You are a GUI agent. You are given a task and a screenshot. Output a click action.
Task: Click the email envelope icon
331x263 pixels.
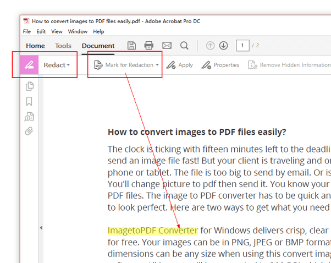167,46
